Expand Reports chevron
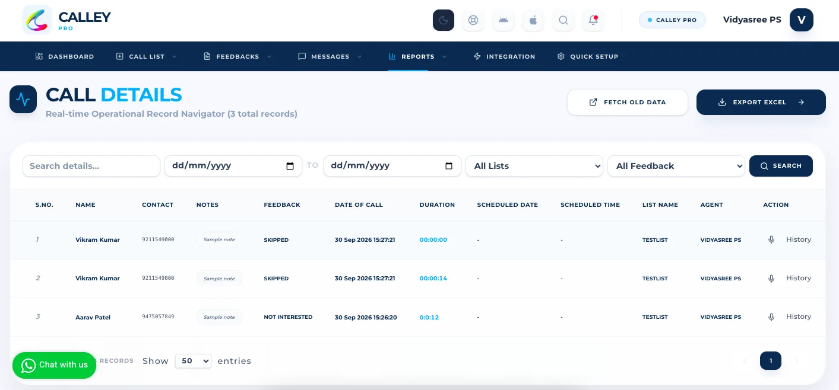839x390 pixels. (x=444, y=56)
